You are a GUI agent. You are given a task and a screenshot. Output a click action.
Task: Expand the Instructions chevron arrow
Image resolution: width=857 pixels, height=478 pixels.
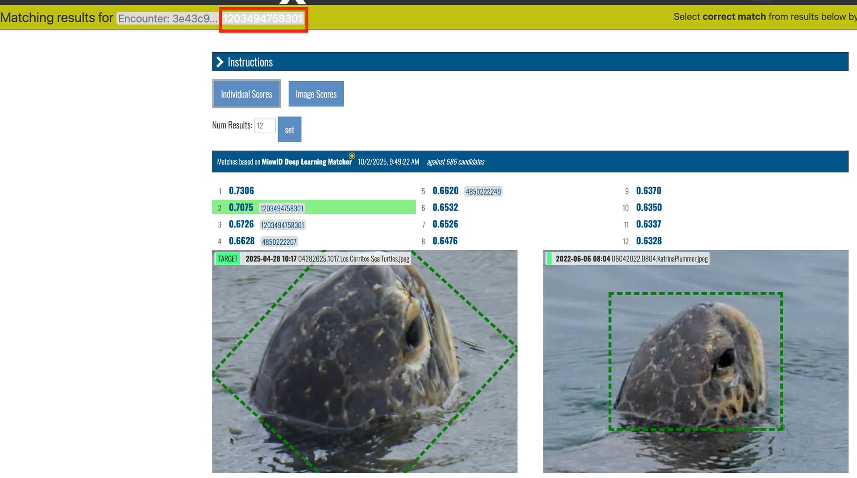click(220, 62)
